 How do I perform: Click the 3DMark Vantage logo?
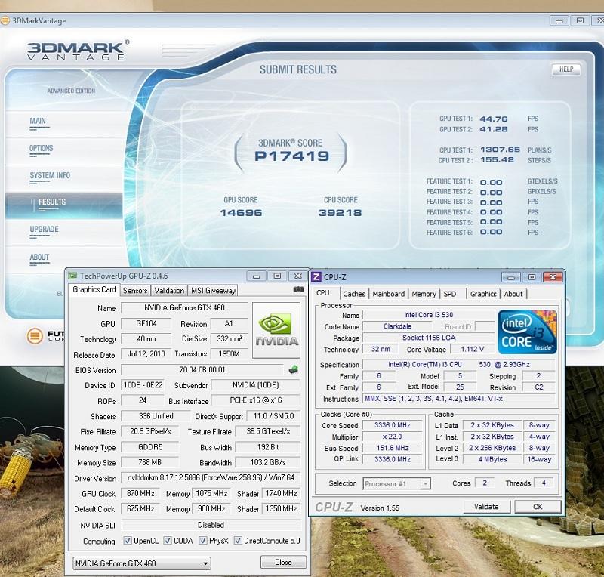[x=78, y=51]
